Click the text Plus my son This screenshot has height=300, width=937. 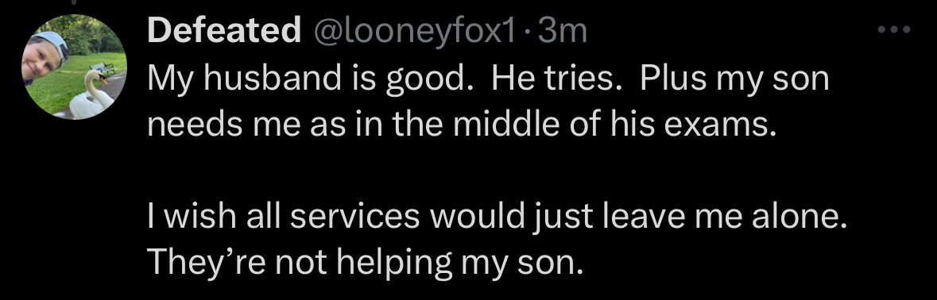734,80
